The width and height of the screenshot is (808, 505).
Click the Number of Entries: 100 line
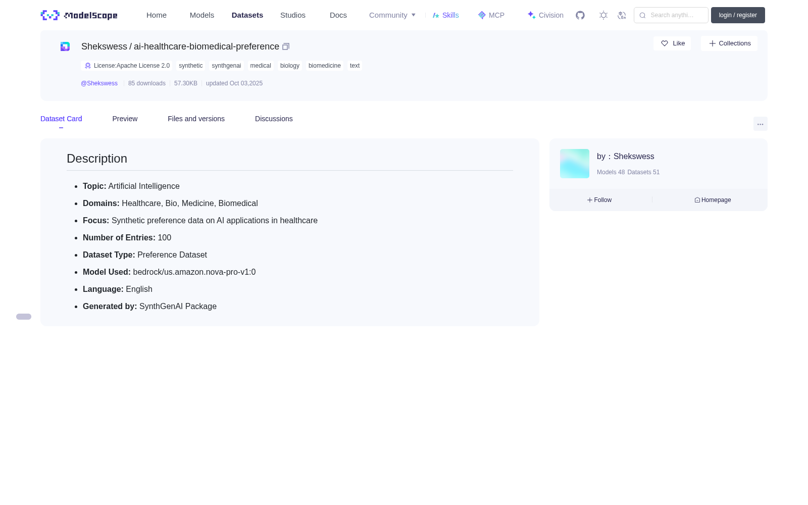127,238
